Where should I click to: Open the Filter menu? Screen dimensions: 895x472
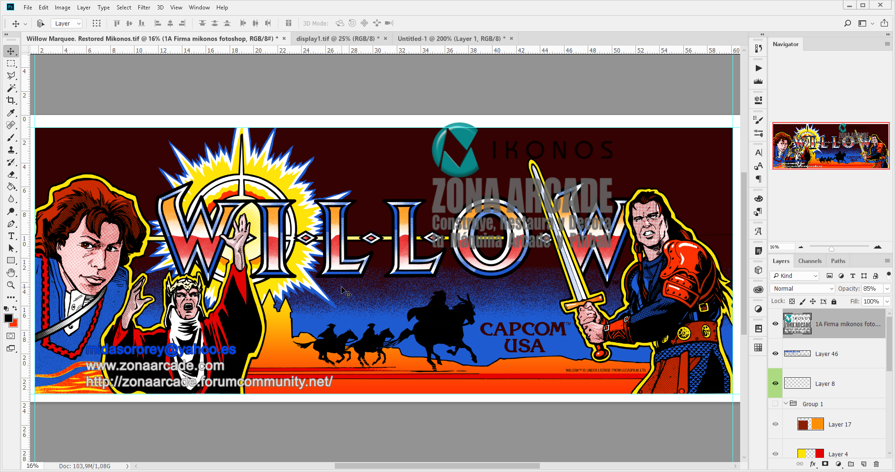pos(144,7)
